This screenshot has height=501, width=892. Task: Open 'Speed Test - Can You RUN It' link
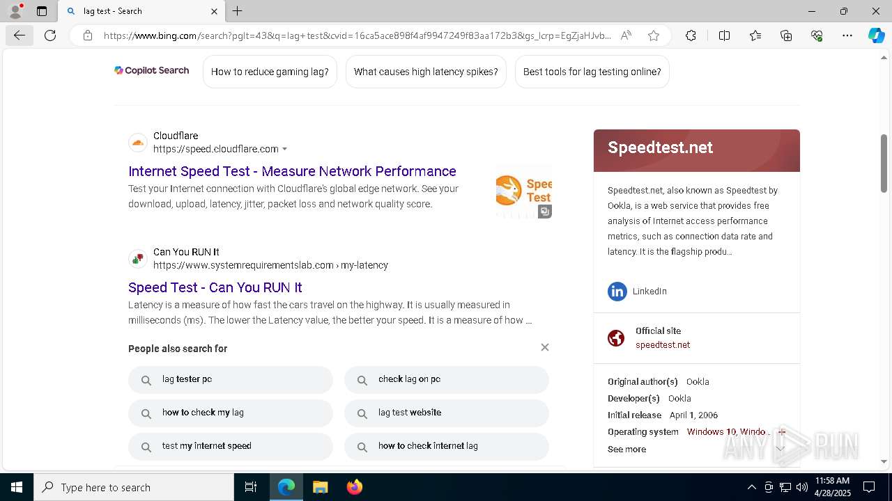coord(215,287)
